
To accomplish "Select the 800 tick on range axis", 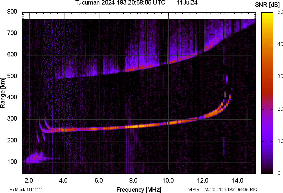I will pyautogui.click(x=12, y=12).
